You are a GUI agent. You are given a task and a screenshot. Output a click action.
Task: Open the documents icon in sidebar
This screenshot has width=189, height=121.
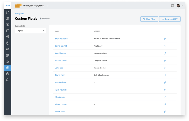[x=7, y=55]
